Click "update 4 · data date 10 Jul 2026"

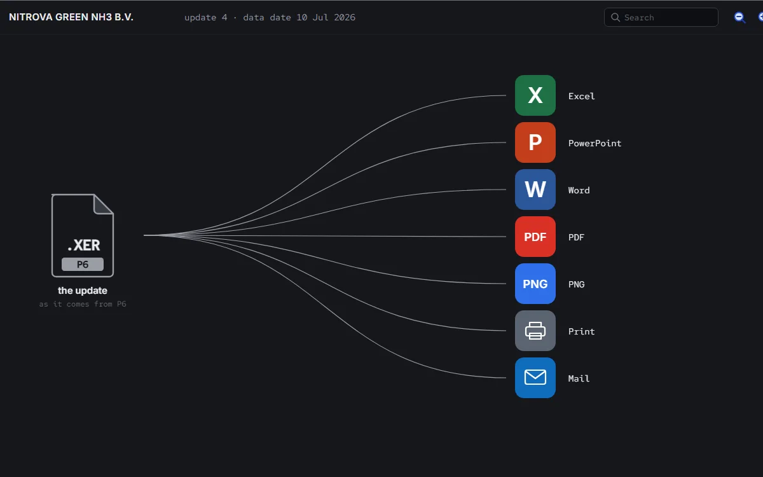(270, 17)
